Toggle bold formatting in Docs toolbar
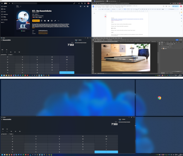 (x=132, y=9)
